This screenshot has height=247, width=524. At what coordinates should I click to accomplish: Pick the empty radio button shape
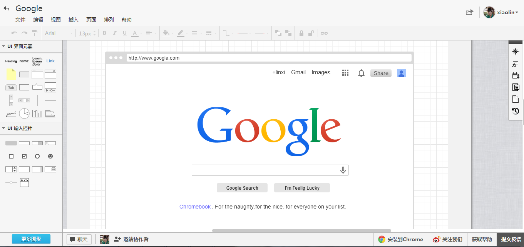click(37, 156)
